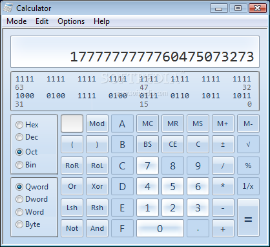Open the Mode menu
The image size is (270, 247).
(17, 21)
